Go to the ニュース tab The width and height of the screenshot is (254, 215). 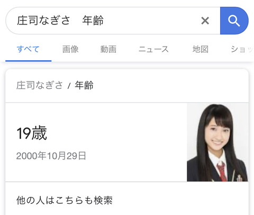153,49
